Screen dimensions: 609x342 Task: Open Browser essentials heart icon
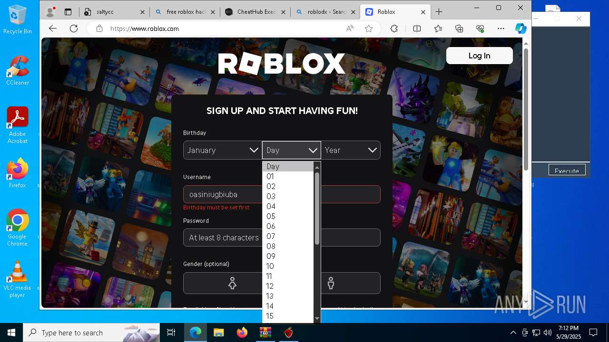[480, 28]
